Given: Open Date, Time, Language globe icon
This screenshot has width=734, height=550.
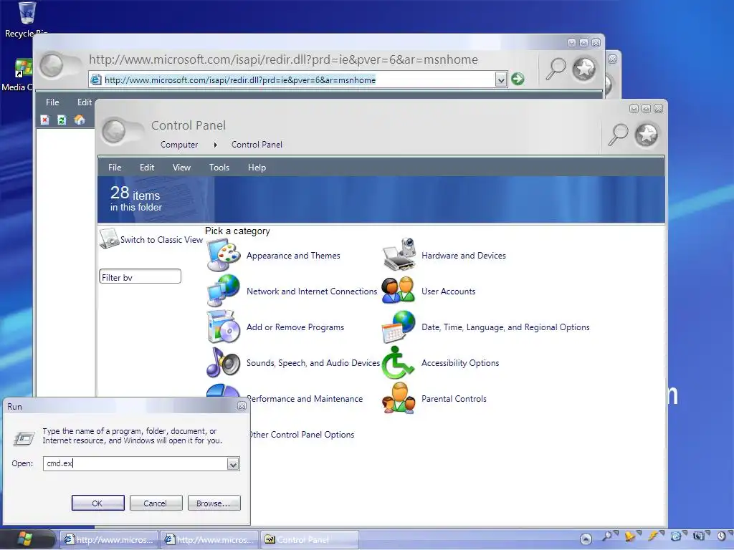Looking at the screenshot, I should click(x=399, y=327).
